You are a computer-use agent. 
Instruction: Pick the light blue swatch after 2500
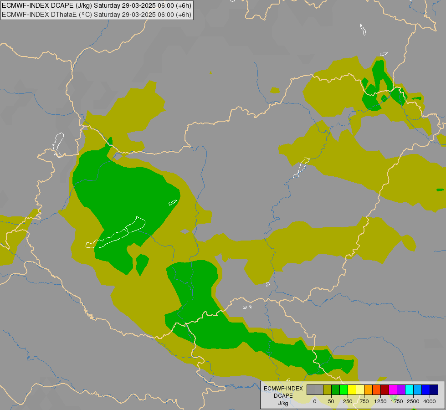point(418,390)
